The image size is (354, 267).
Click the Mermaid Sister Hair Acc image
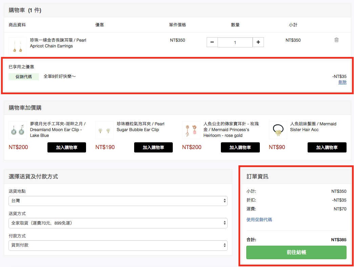pyautogui.click(x=278, y=130)
